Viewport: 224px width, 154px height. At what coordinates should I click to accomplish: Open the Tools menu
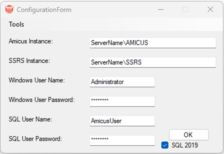coord(16,24)
